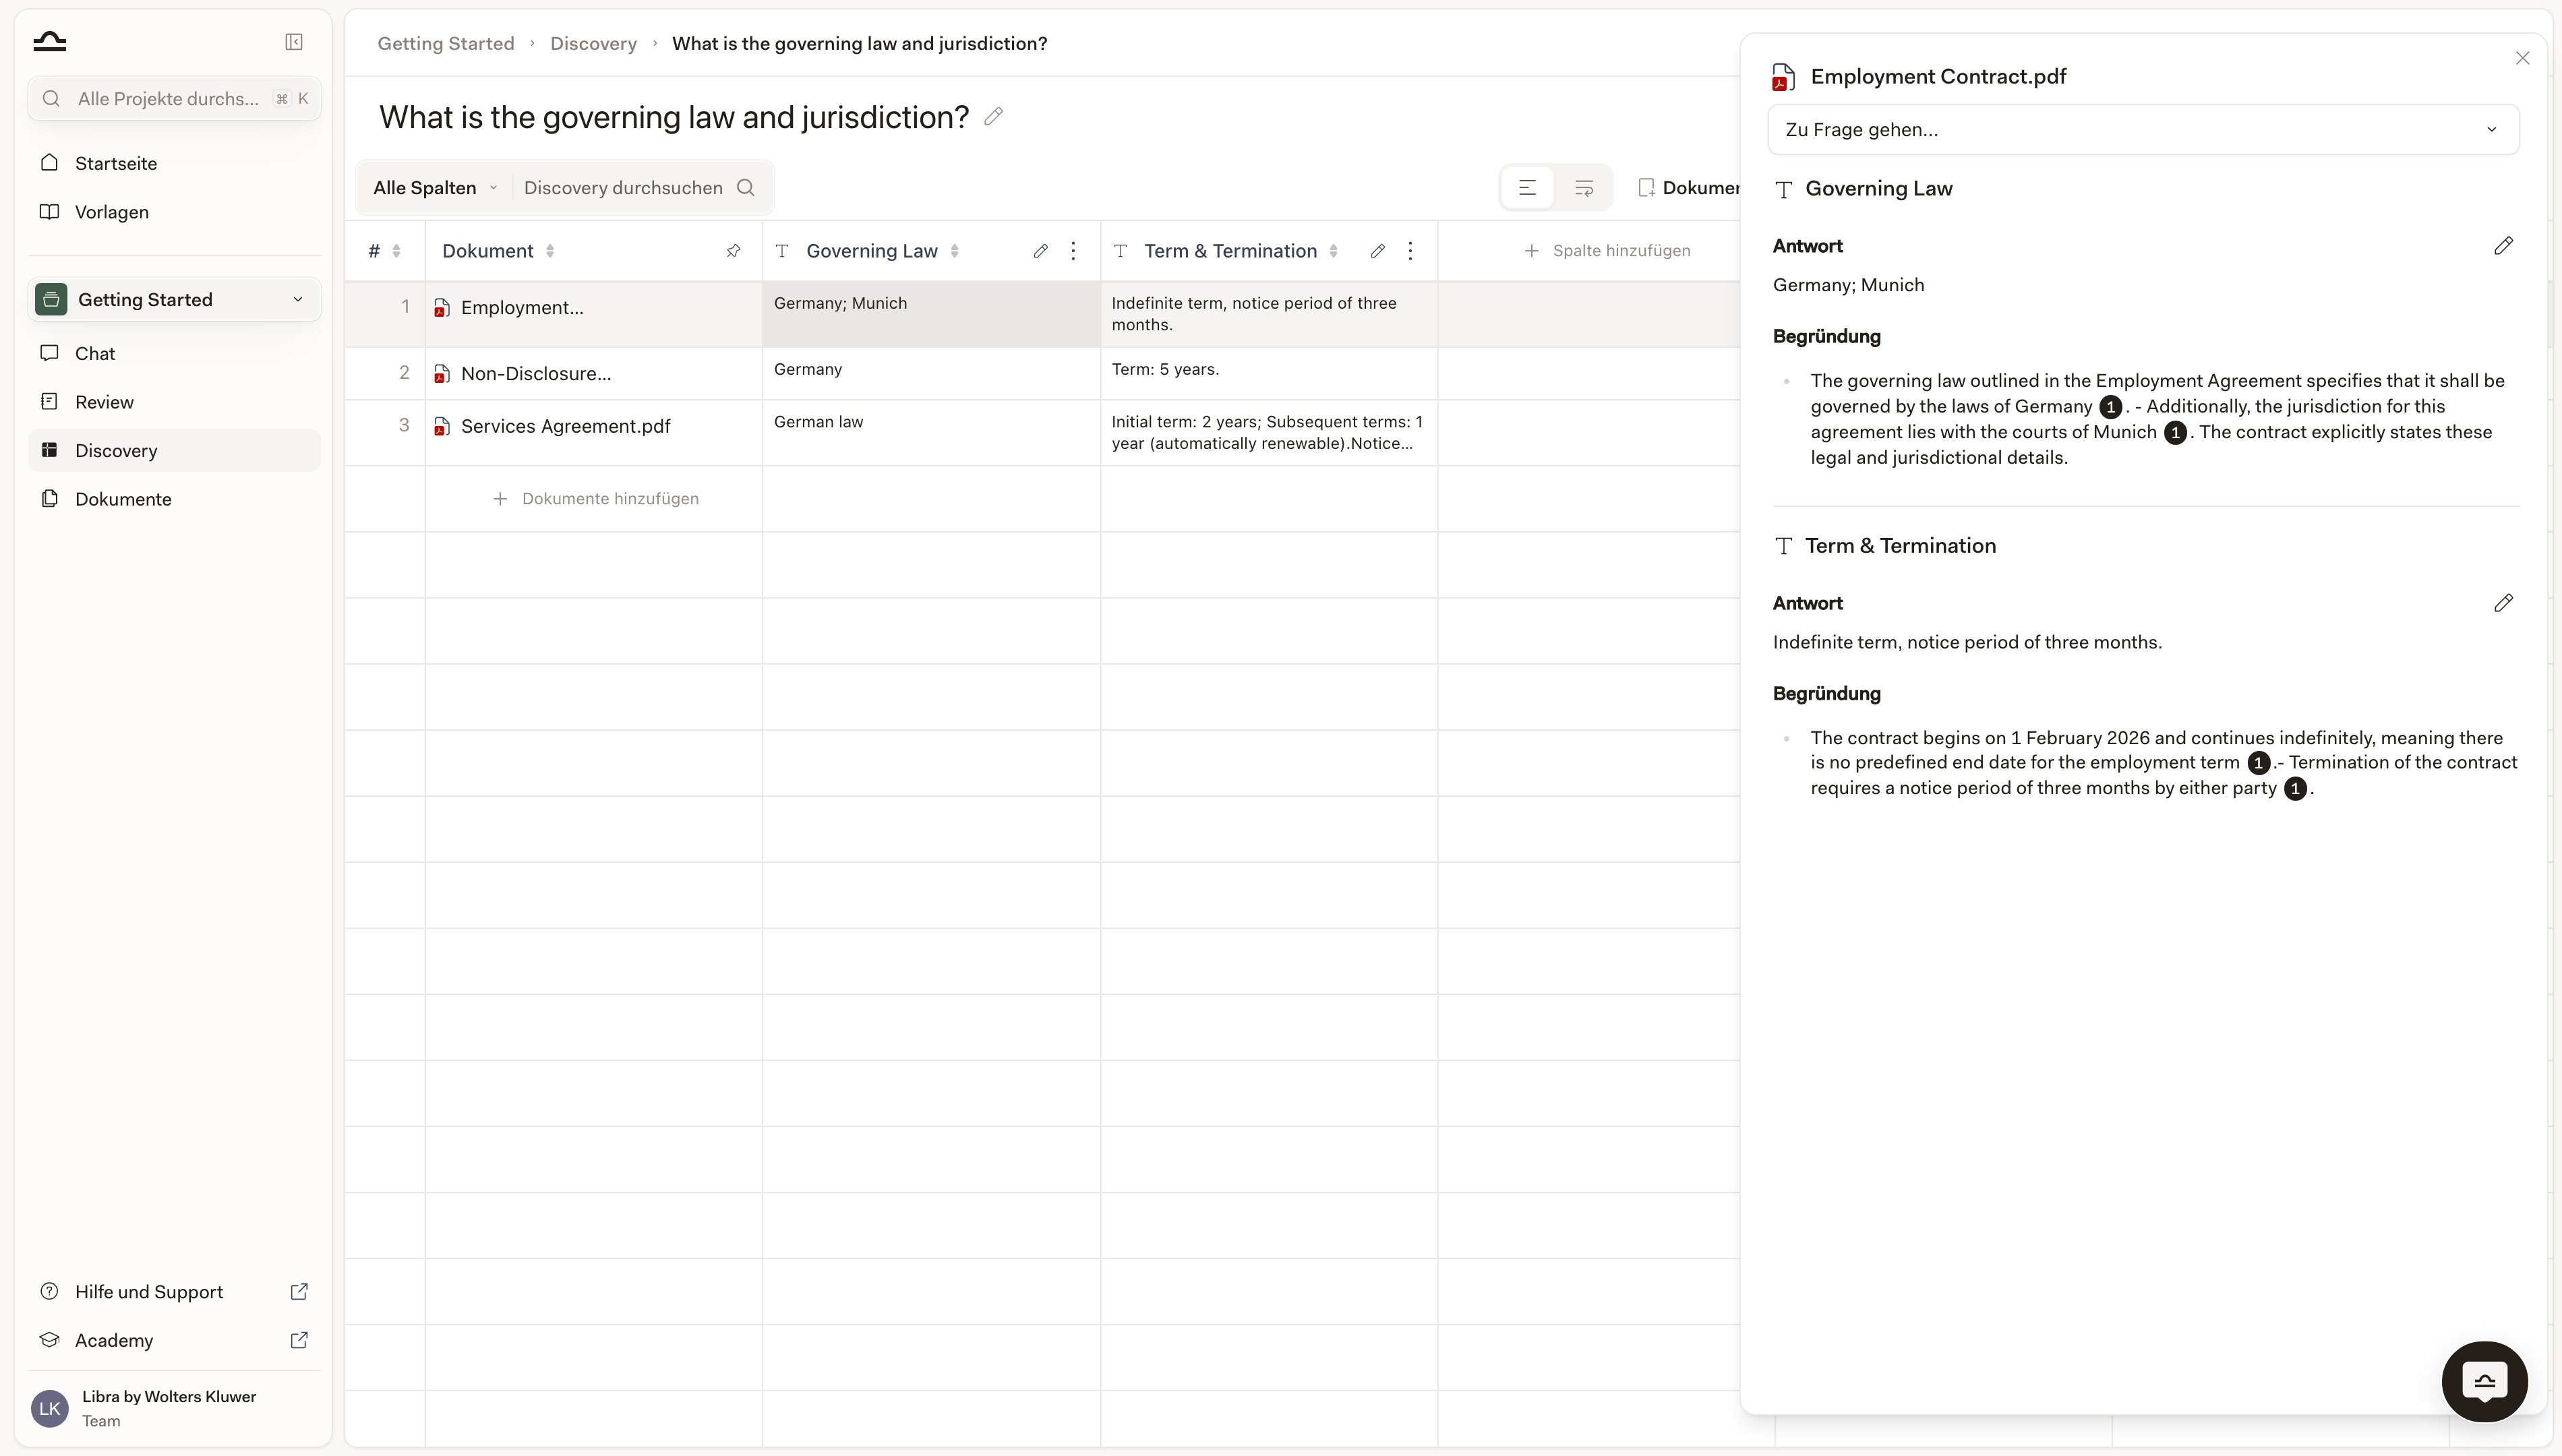Select the Services Agreement.pdf row
The height and width of the screenshot is (1456, 2562).
(x=594, y=433)
